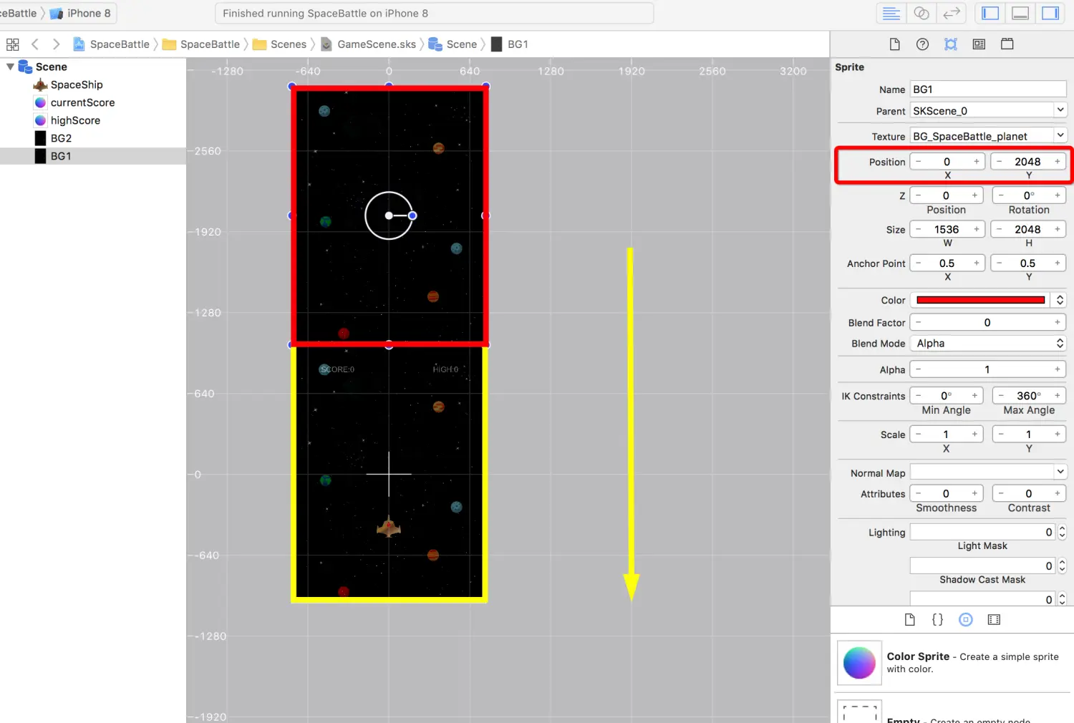Open the Media library
The width and height of the screenshot is (1074, 723).
[x=994, y=620]
